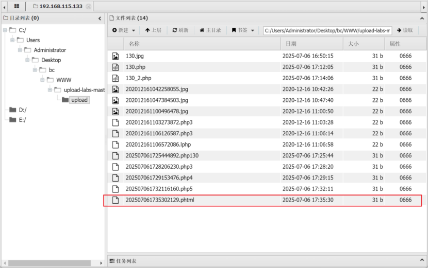Jump to the home directory with 主目录
This screenshot has height=268, width=428.
click(x=210, y=30)
